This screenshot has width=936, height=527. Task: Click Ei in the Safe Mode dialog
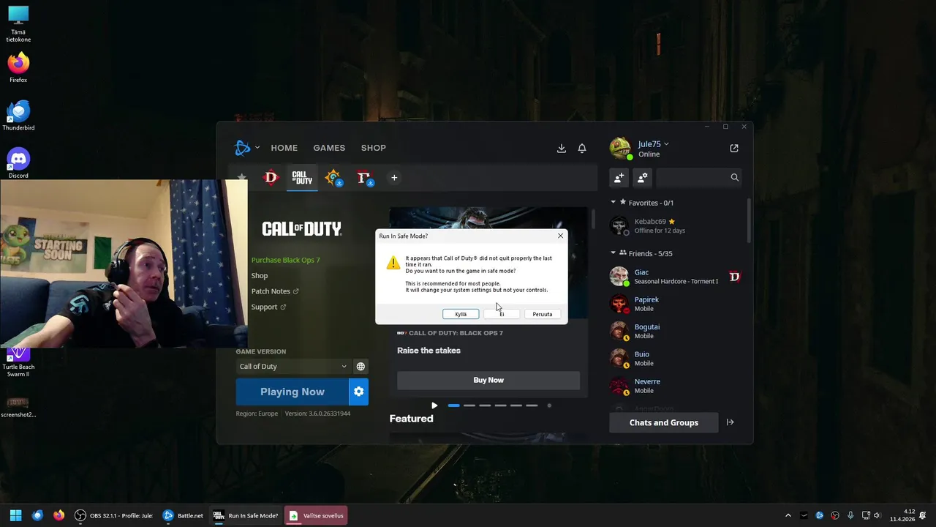point(502,314)
